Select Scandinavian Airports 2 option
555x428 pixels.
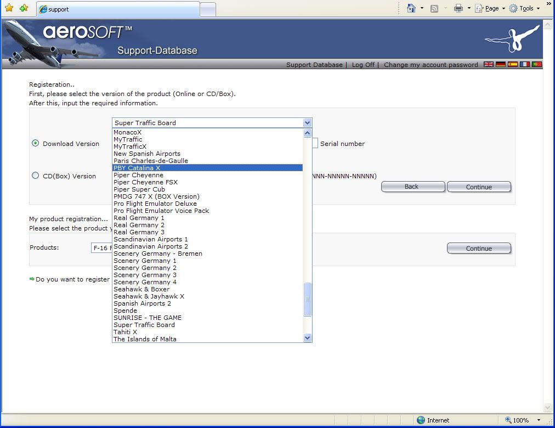click(207, 246)
